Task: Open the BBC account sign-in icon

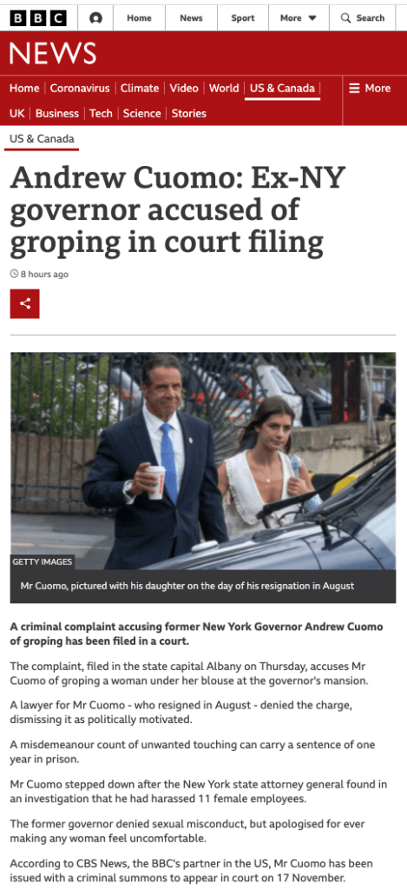Action: point(95,18)
